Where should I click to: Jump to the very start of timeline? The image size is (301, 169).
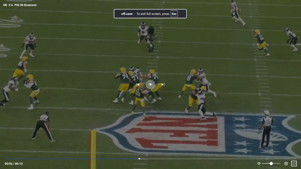point(5,159)
